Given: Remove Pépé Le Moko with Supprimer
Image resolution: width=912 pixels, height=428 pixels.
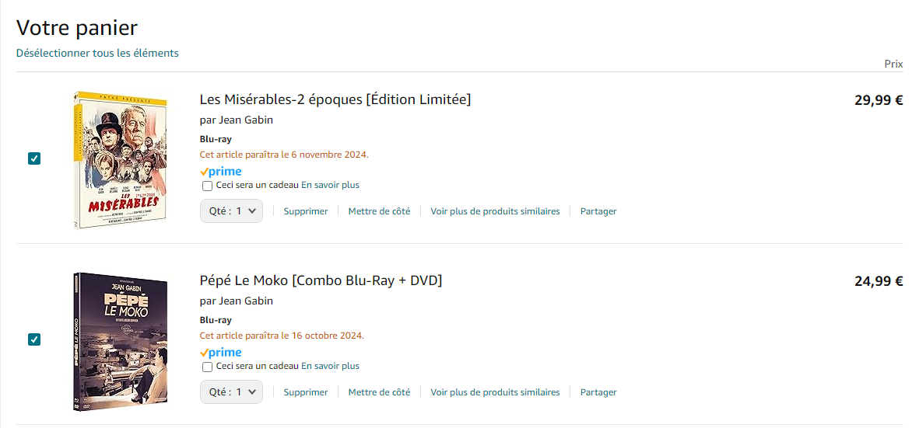Looking at the screenshot, I should pos(306,392).
